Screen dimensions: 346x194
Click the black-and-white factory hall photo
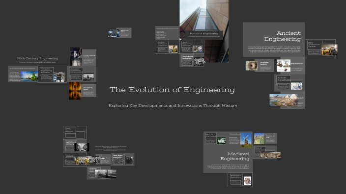tap(82, 147)
